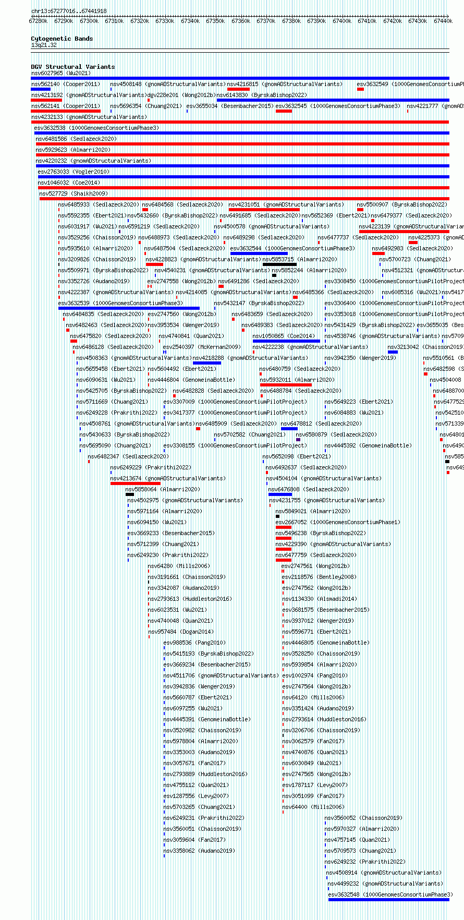Click purple marker under nsv6580879

pos(298,440)
